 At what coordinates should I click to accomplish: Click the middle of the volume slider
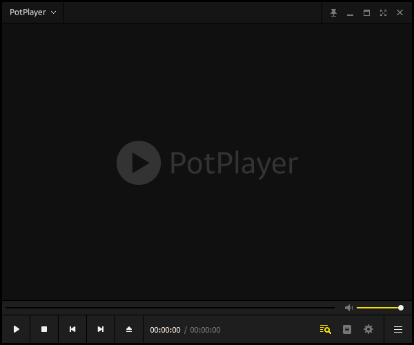(x=379, y=308)
